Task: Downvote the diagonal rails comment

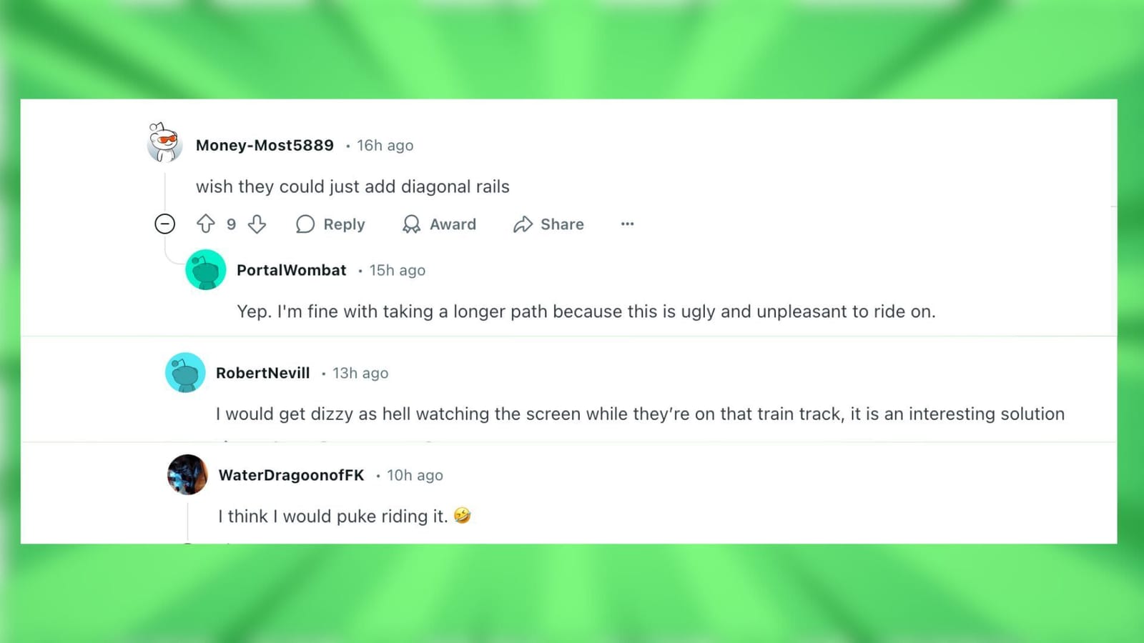Action: (256, 224)
